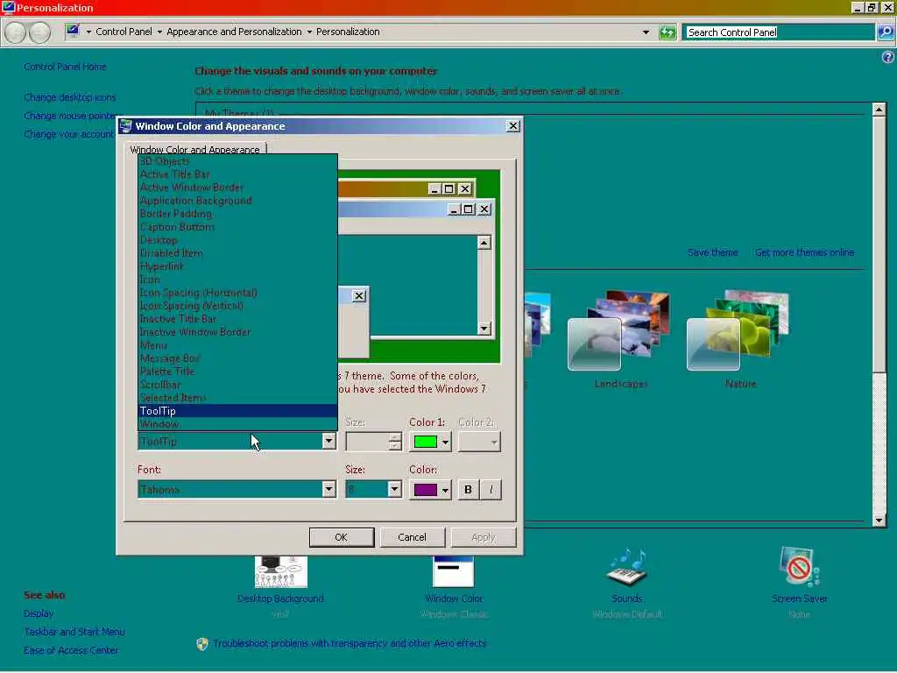The width and height of the screenshot is (897, 673).
Task: Open the Sounds icon
Action: click(627, 568)
